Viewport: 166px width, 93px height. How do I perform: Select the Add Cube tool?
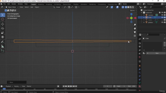[3, 51]
